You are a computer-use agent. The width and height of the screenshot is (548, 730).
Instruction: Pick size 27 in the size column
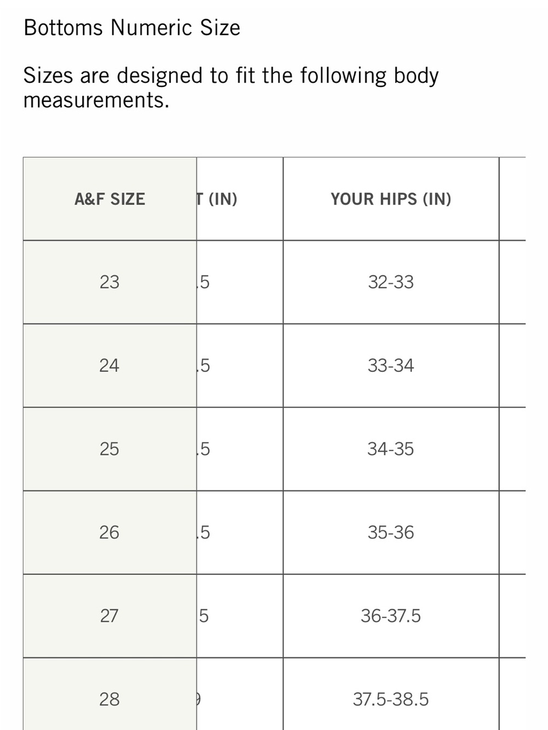click(x=110, y=616)
